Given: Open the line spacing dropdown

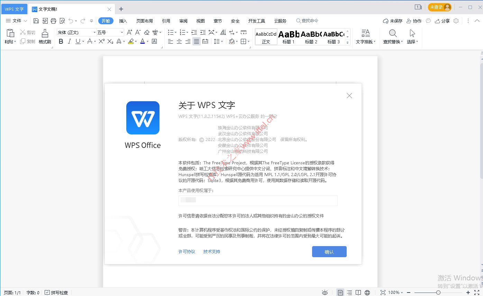Looking at the screenshot, I should (x=222, y=42).
